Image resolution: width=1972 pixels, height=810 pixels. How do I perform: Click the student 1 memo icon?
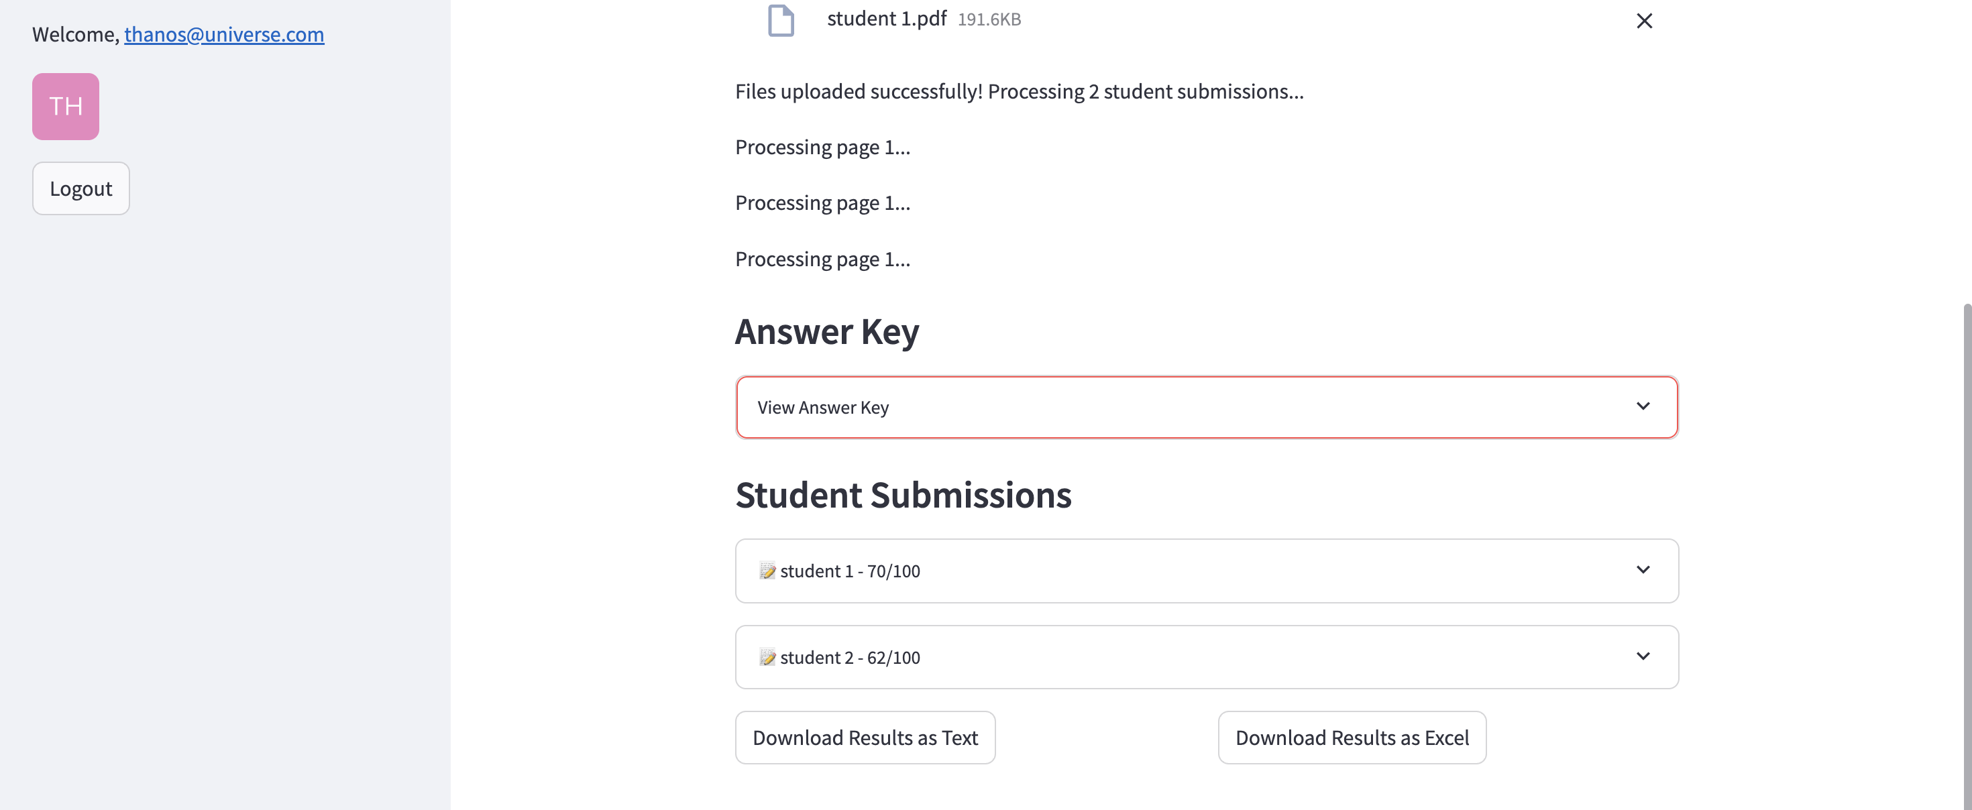767,571
